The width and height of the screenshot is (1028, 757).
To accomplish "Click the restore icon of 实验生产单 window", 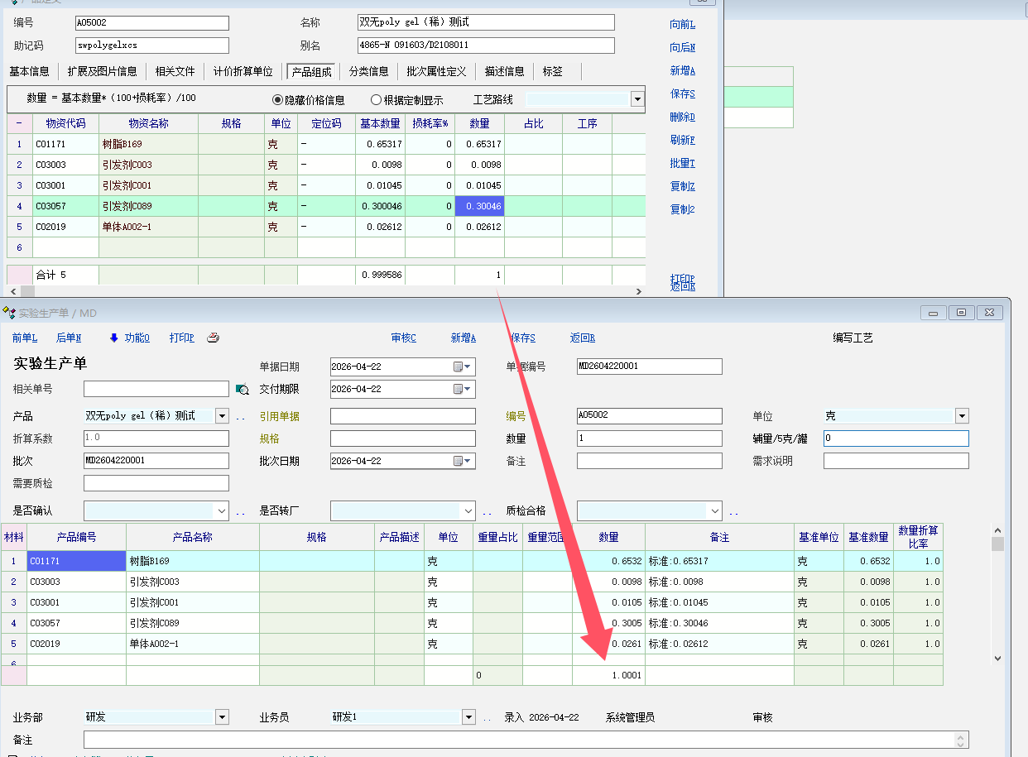I will point(961,313).
